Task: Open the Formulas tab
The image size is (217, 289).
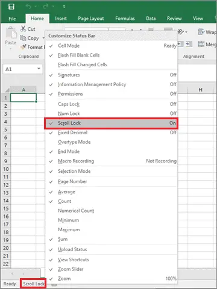Action: (x=125, y=19)
